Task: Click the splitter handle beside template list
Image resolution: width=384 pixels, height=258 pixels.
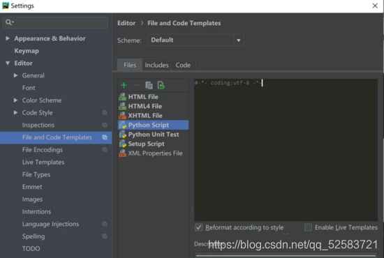Action: click(191, 209)
